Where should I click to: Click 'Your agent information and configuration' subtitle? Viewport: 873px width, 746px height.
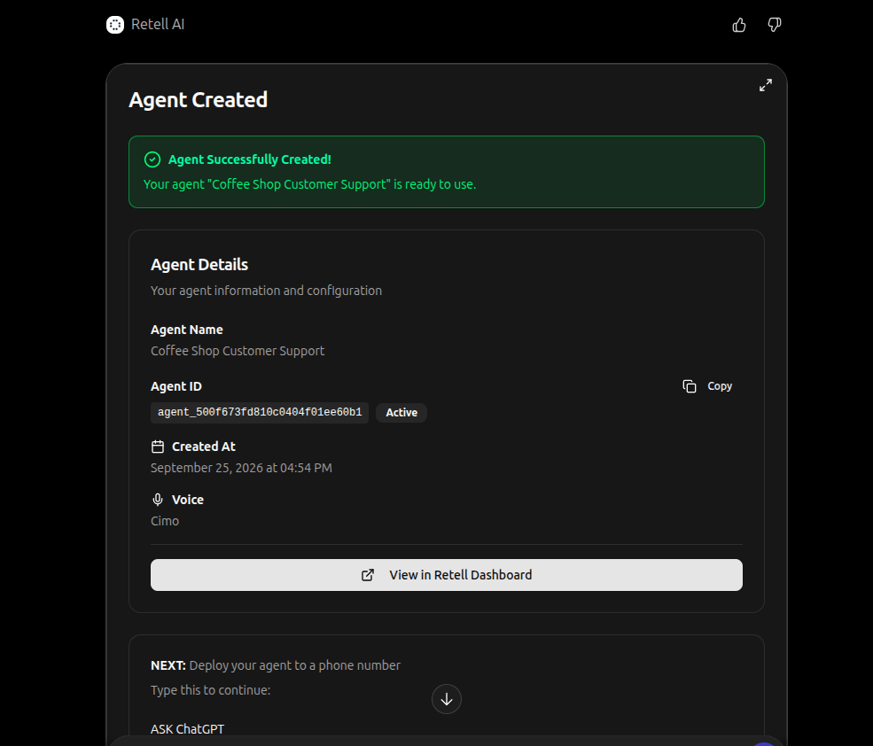(x=266, y=291)
